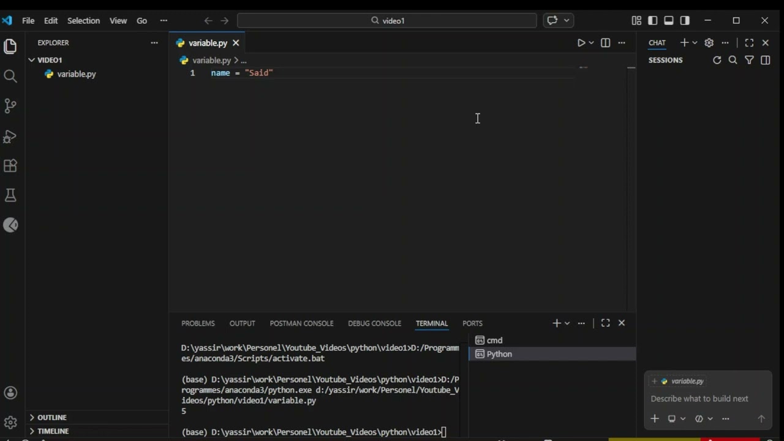This screenshot has width=784, height=441.
Task: Open chat agent mode dropdown
Action: pyautogui.click(x=704, y=419)
